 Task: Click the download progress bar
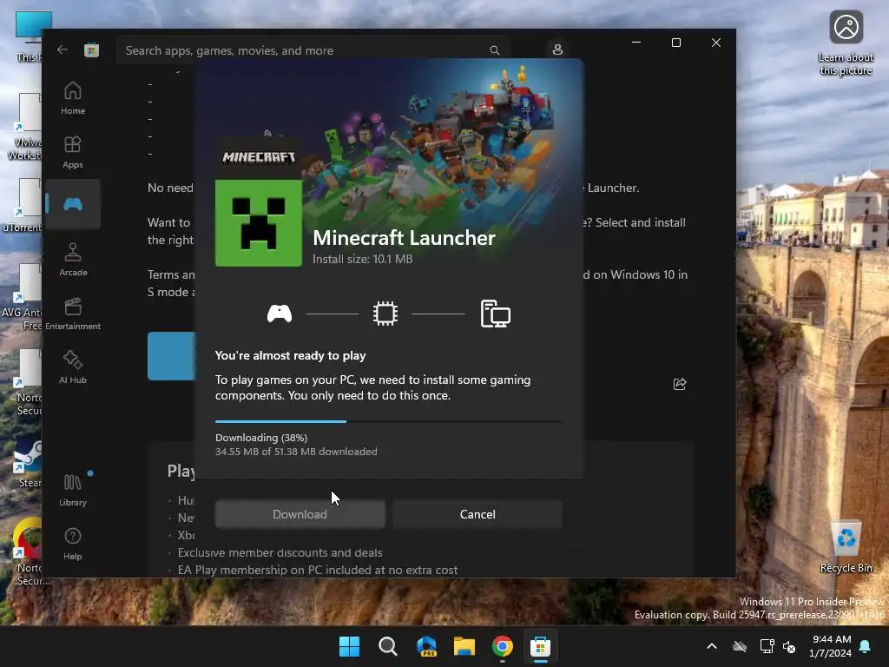coord(389,421)
